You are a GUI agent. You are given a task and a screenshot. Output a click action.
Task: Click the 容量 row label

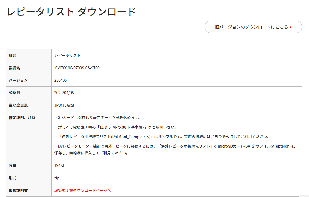[x=13, y=165]
